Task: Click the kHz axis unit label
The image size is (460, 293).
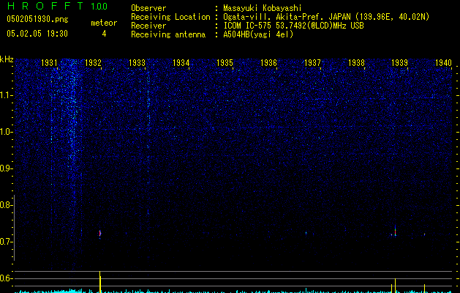Action: point(7,59)
